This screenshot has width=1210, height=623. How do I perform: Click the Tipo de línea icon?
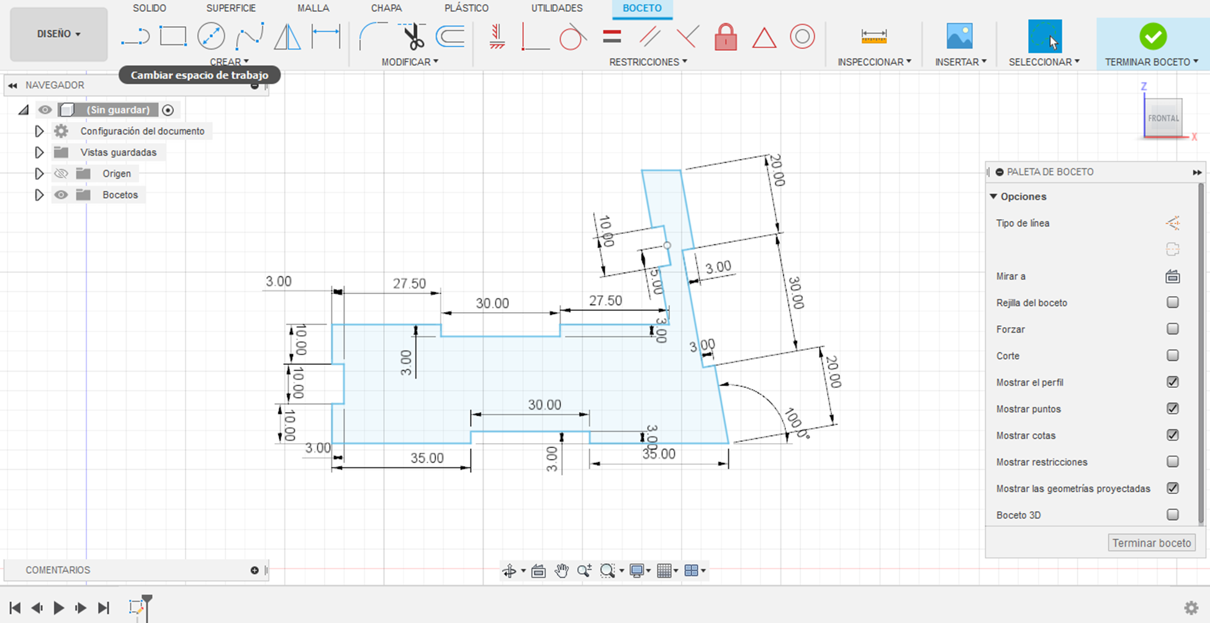1172,223
